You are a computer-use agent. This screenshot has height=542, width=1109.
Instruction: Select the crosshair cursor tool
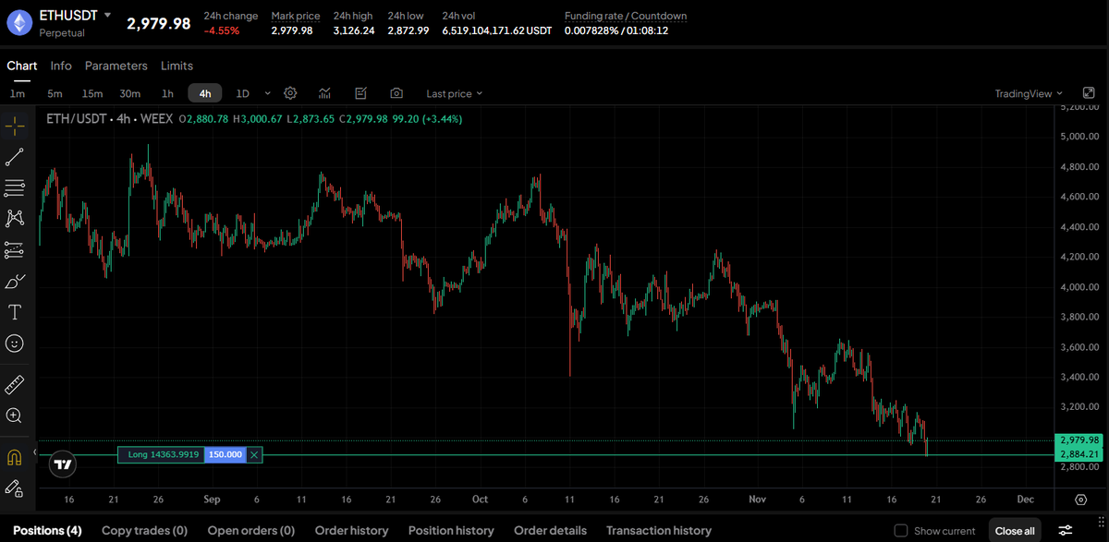point(15,126)
